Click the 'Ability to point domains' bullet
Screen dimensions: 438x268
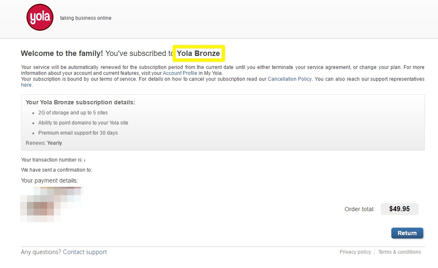(83, 123)
